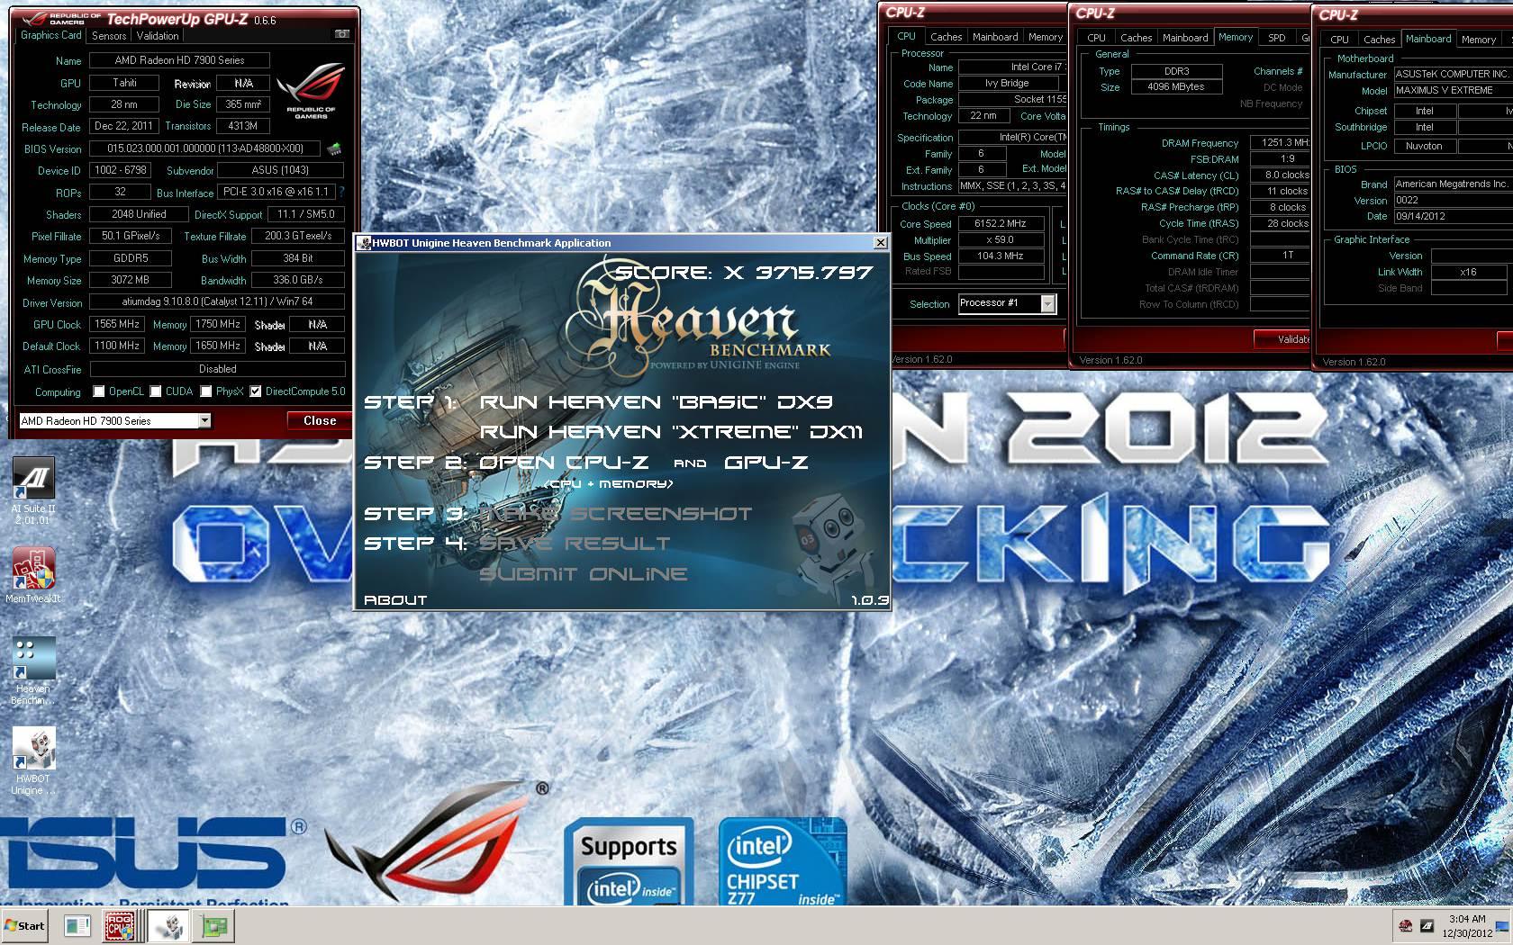Select Mainboard tab in the rightmost CPU-Z window
This screenshot has height=945, width=1513.
tap(1428, 39)
